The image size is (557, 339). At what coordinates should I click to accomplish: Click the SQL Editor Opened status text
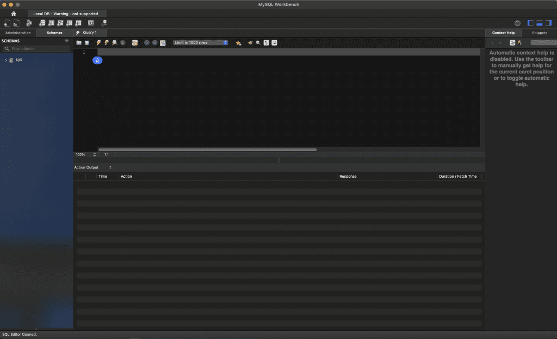[x=20, y=335]
